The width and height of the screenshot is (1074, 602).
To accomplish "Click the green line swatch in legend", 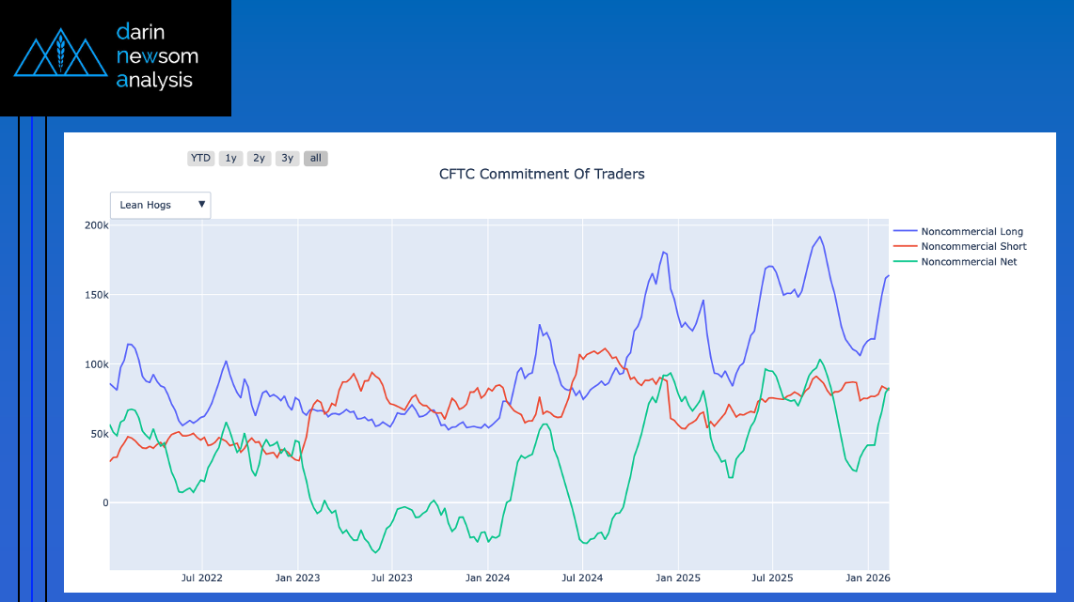I will (905, 262).
